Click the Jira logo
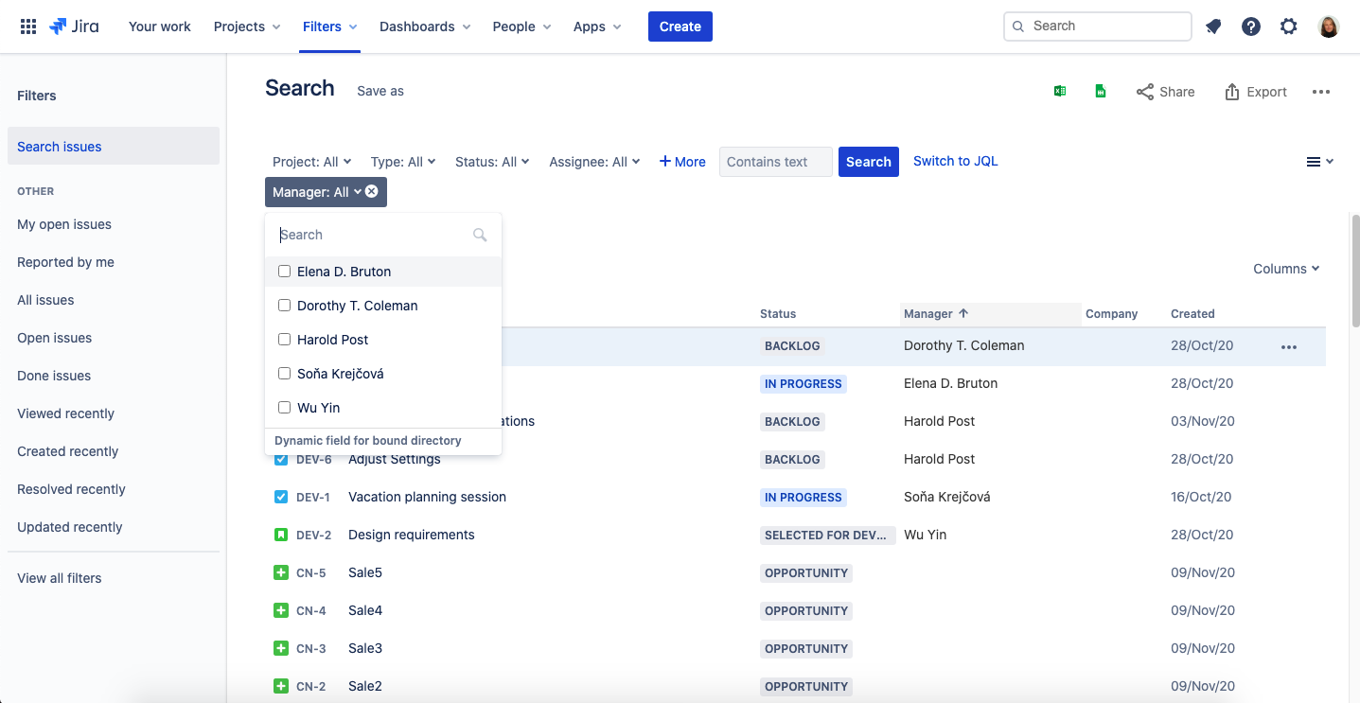This screenshot has height=703, width=1360. [x=74, y=26]
